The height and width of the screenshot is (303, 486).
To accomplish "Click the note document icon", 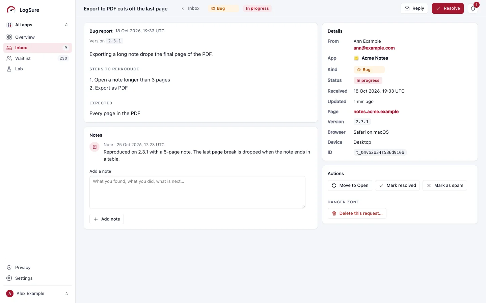I will (x=94, y=147).
